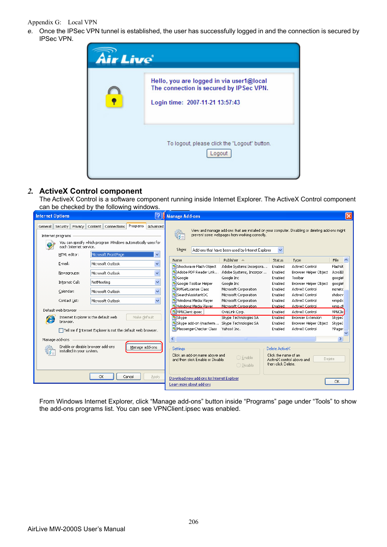Screen dimensions: 387x547
Task: Open the Advanced tab
Action: coord(155,226)
